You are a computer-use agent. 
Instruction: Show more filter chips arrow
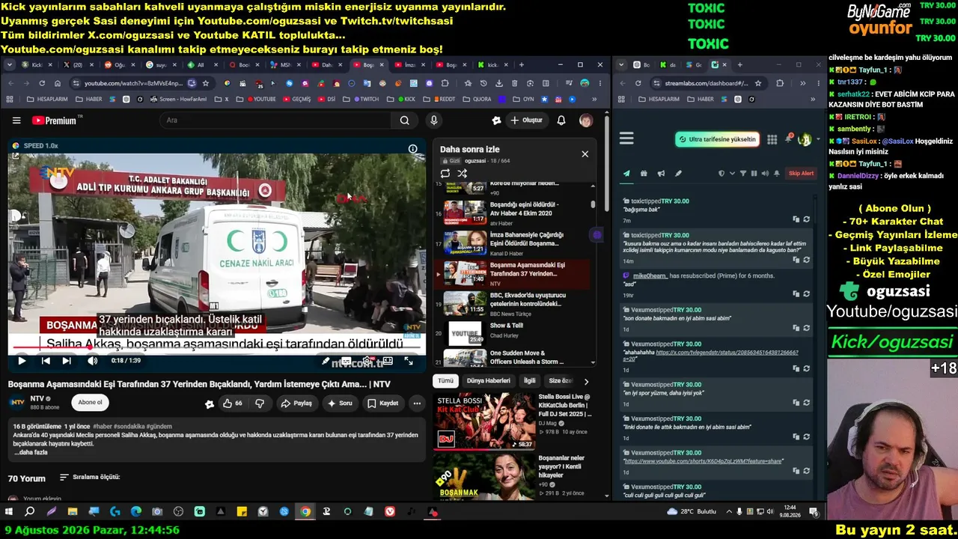pyautogui.click(x=586, y=381)
